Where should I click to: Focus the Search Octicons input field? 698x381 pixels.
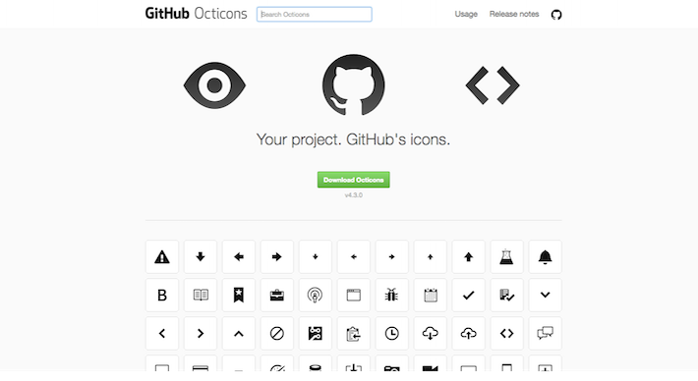[x=315, y=14]
